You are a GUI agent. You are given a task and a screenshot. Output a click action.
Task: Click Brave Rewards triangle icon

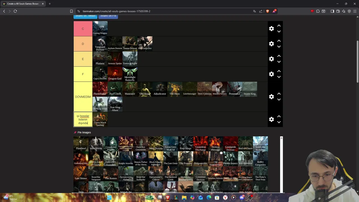coord(274,11)
